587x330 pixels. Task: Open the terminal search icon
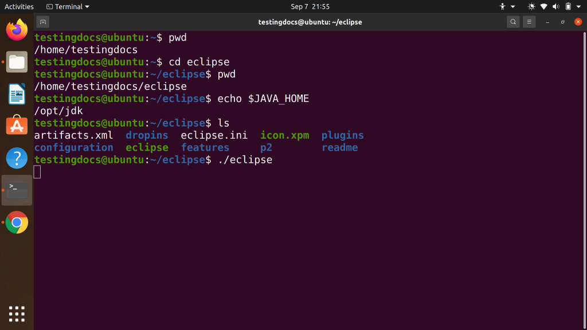pos(513,21)
